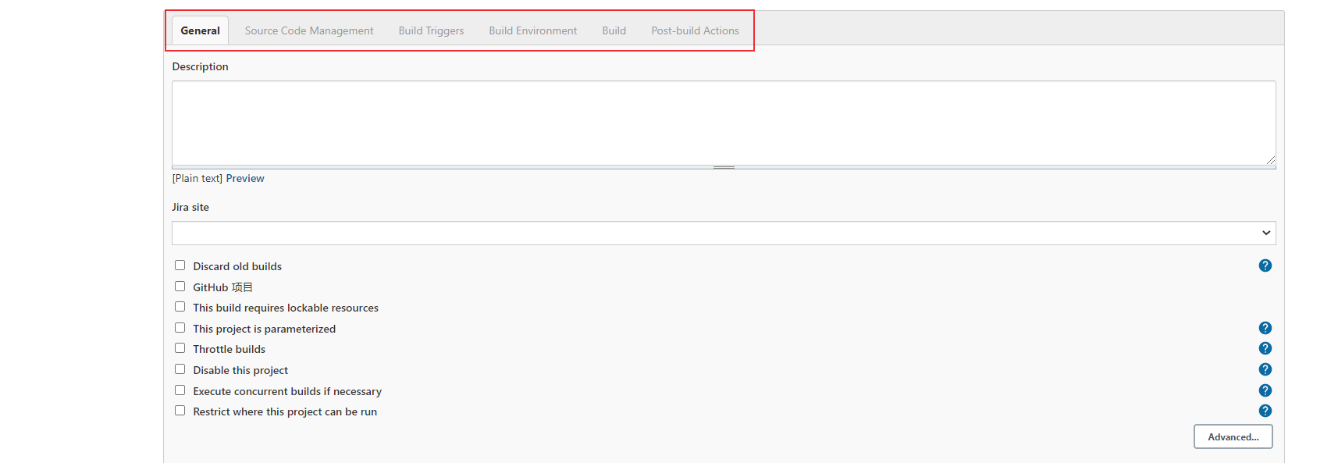The width and height of the screenshot is (1338, 463).
Task: Enable This project is parameterized
Action: click(180, 328)
